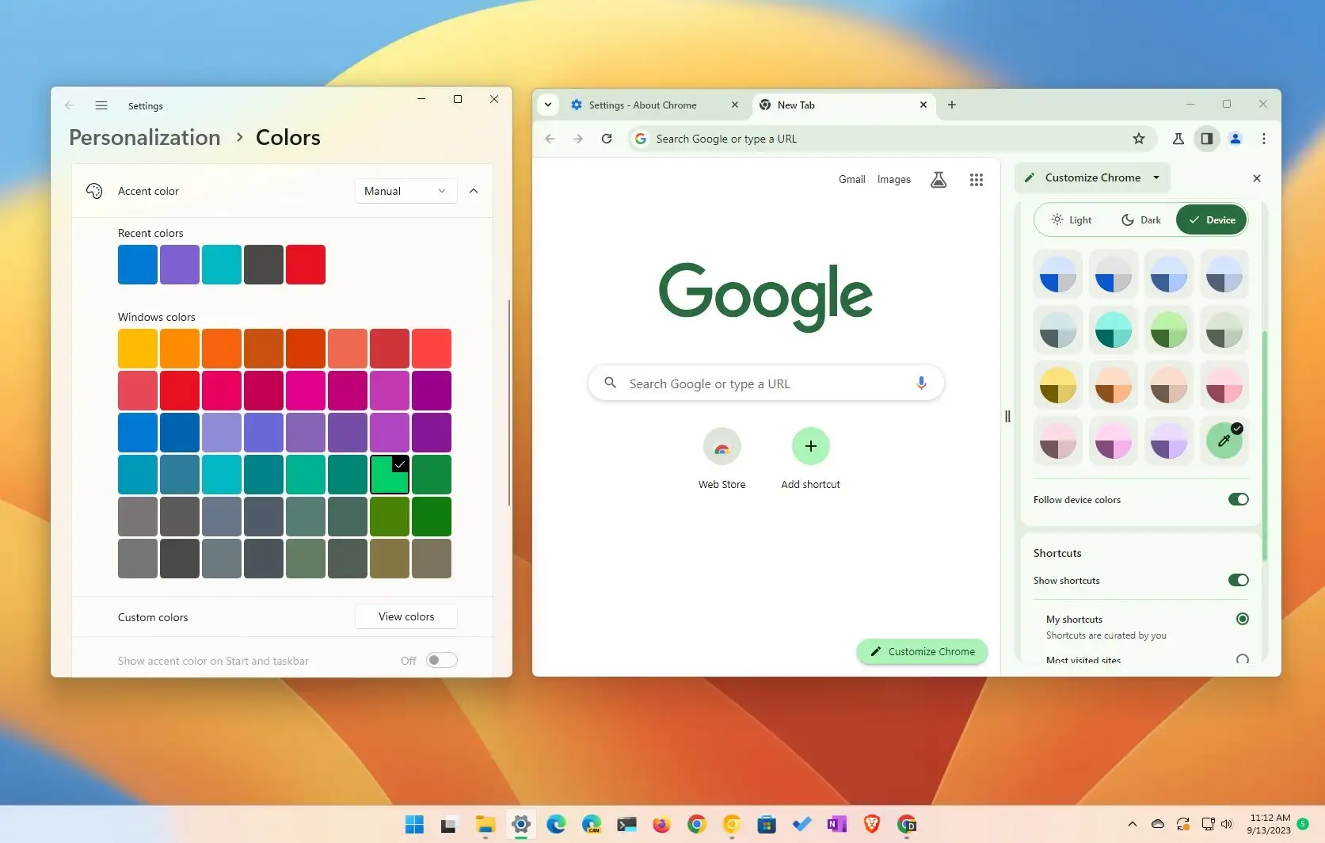Select Light theme mode
Screen dimensions: 1325x843
(1071, 220)
